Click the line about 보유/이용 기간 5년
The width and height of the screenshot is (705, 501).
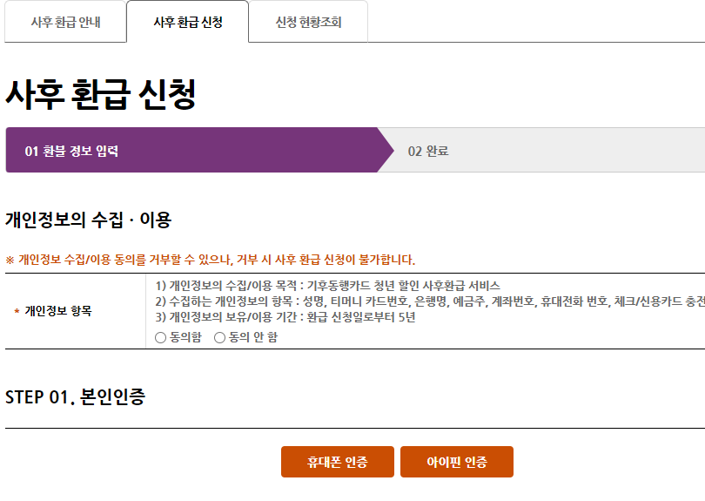[x=285, y=317]
